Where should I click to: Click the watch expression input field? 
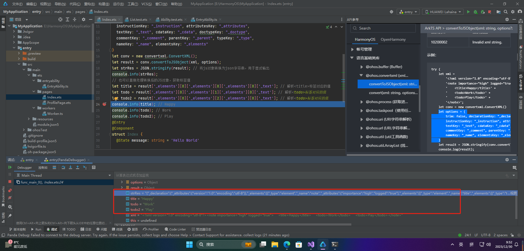(x=309, y=175)
